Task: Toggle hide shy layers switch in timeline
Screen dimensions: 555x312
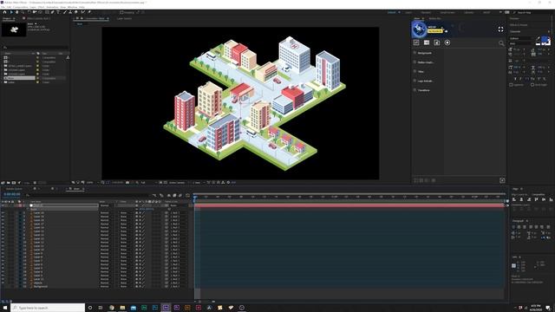Action: [x=169, y=195]
